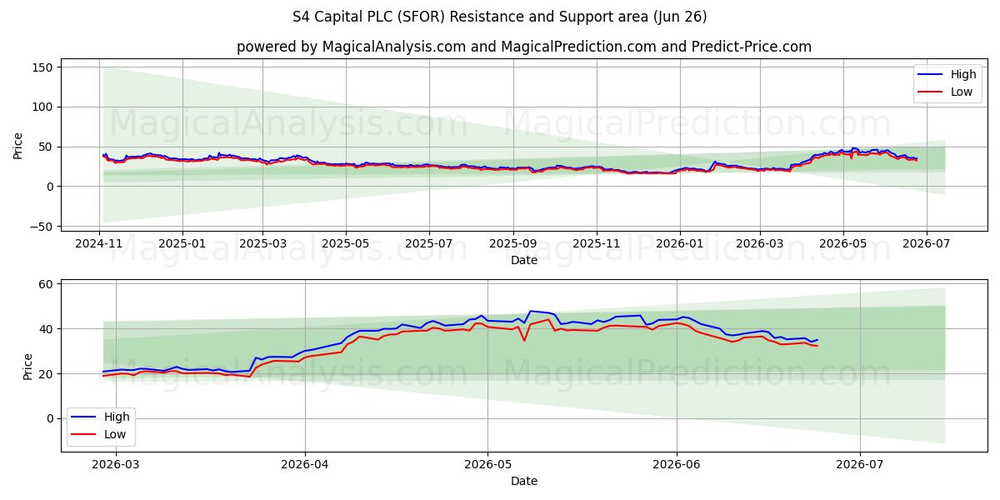Click the top chart x-axis label "2025-07"
Screen dimensions: 1000x500
428,243
